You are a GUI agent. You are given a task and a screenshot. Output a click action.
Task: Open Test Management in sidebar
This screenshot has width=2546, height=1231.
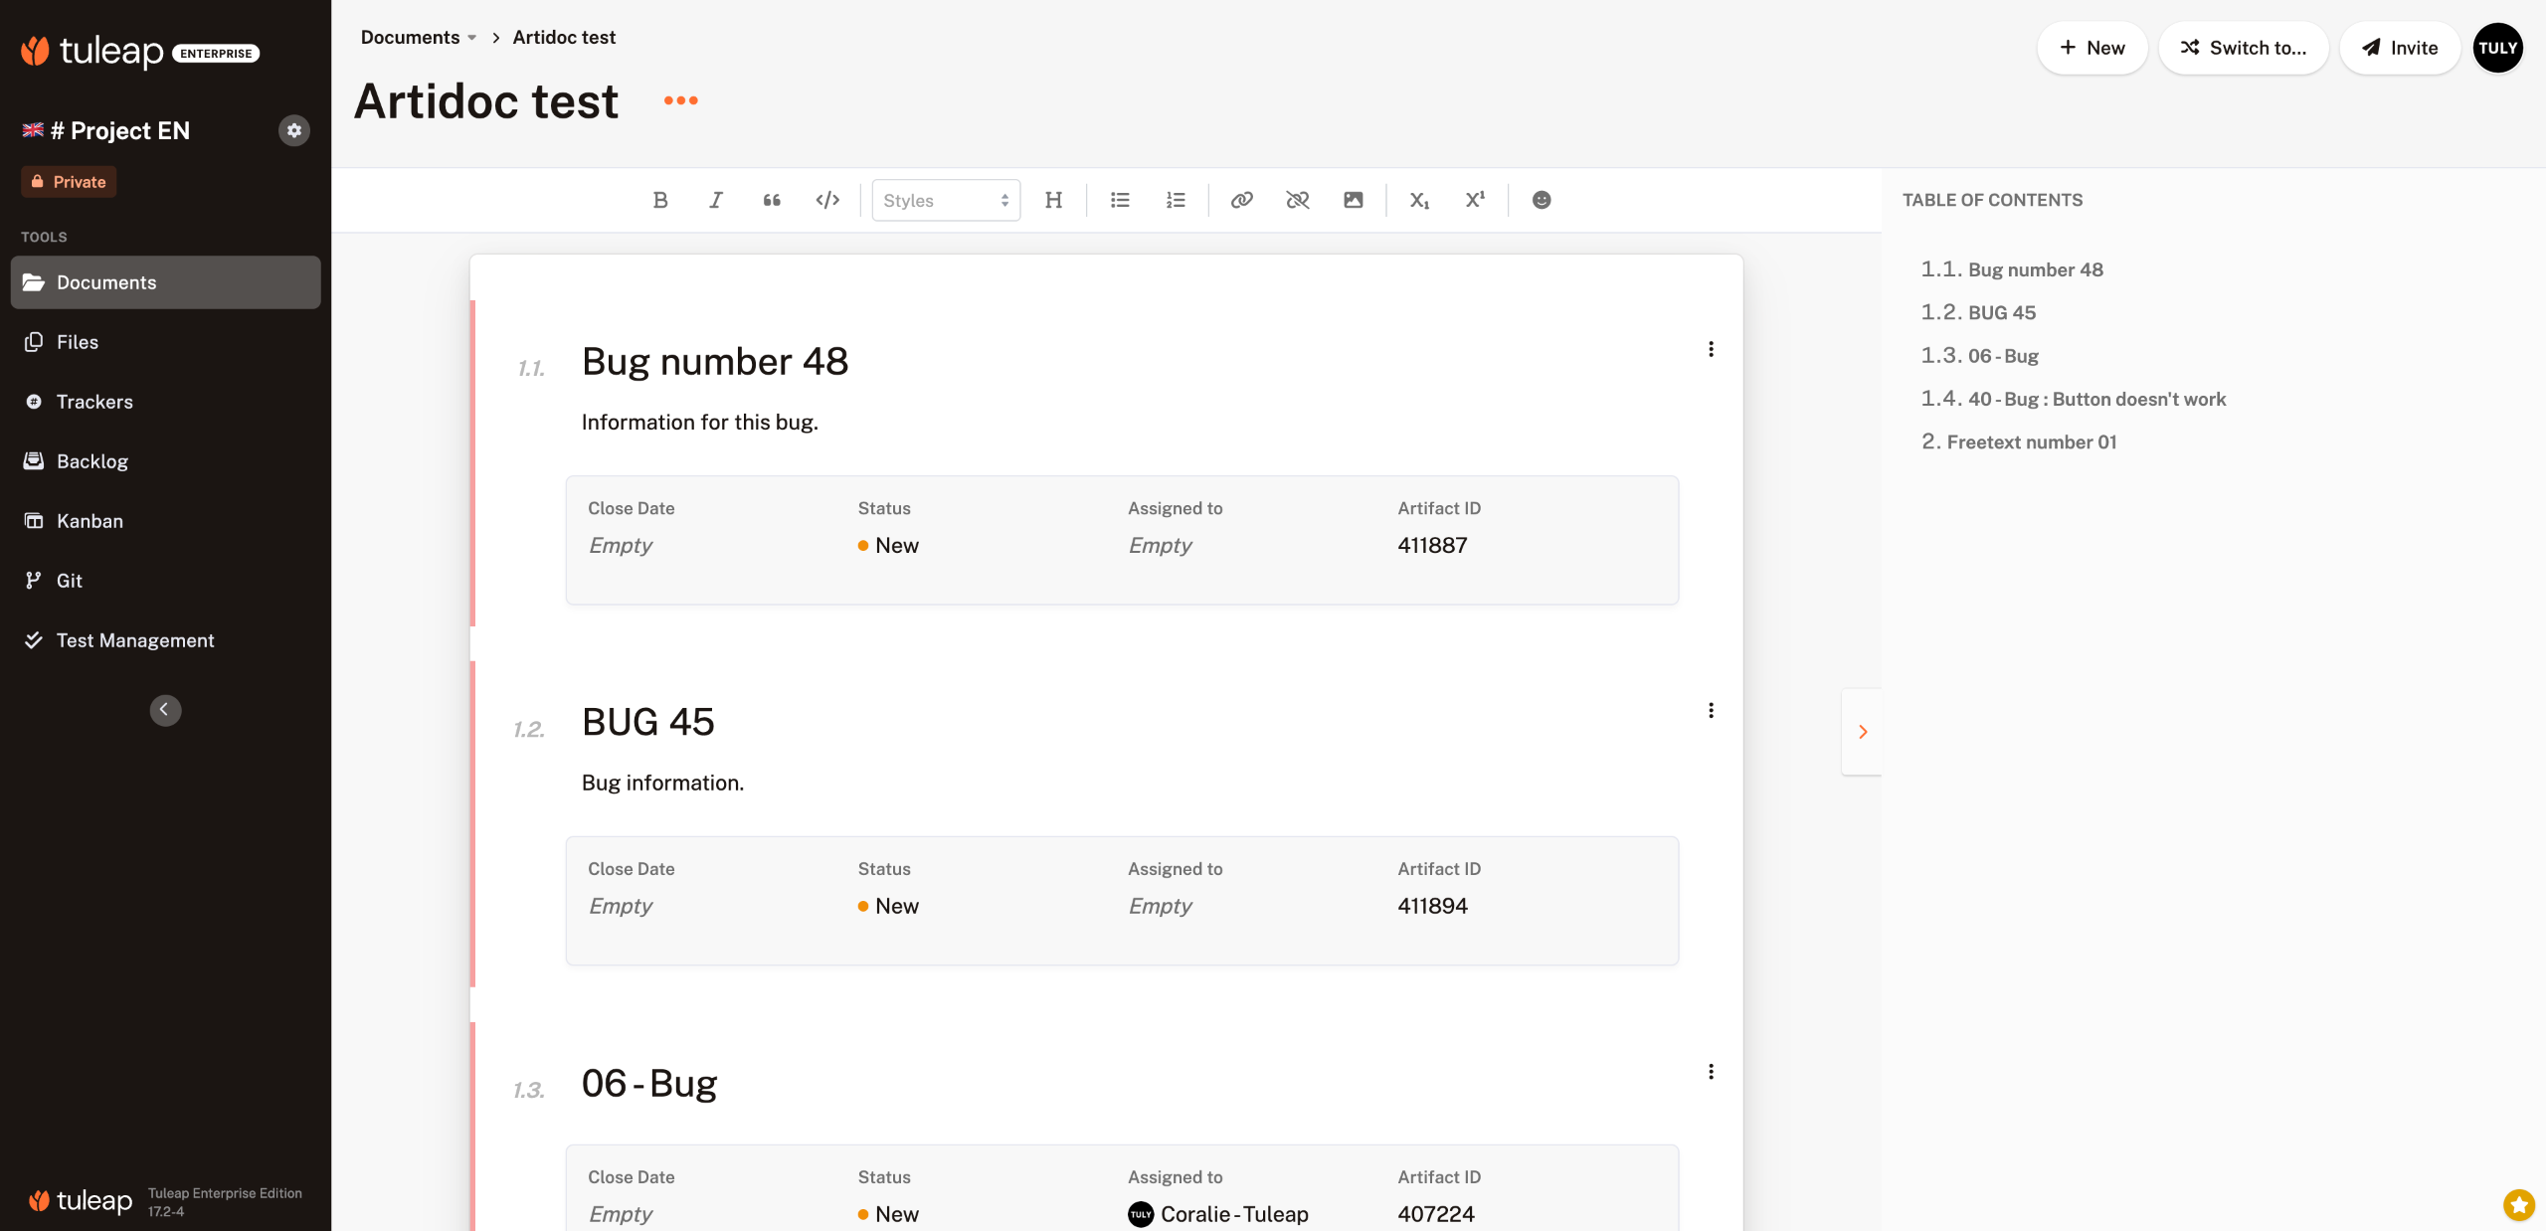coord(135,640)
